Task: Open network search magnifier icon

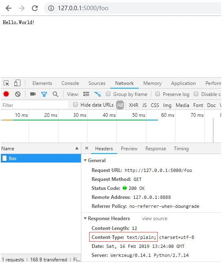Action: click(56, 94)
